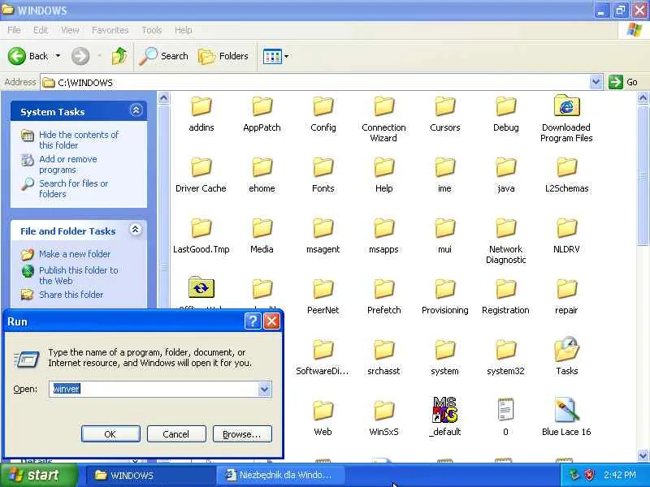This screenshot has width=650, height=487.
Task: Open the Tools menu
Action: [x=152, y=30]
